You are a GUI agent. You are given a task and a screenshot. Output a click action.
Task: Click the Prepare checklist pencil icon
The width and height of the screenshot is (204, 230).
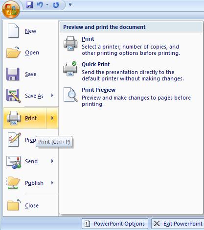[x=14, y=139]
